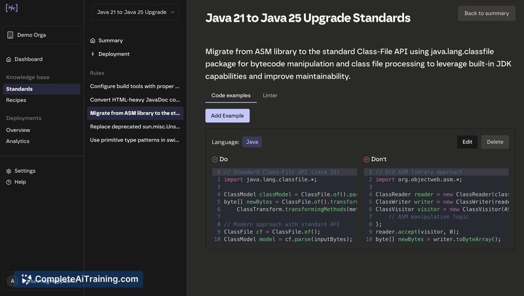Click comment '// Old ASM library approach'

[419, 172]
